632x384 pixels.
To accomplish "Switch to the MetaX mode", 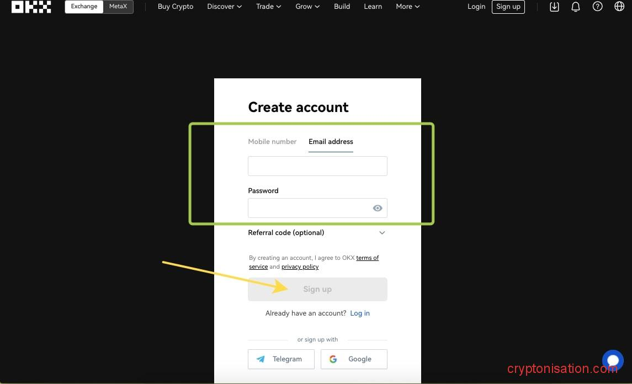I will coord(118,7).
